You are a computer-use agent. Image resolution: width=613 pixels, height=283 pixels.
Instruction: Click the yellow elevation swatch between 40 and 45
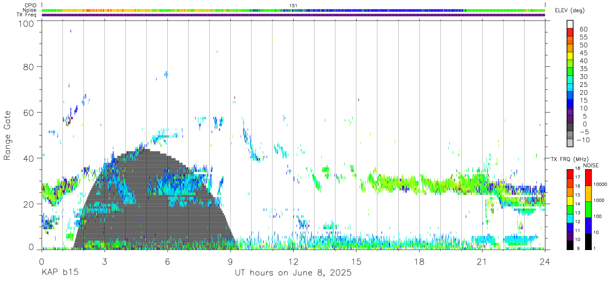[x=570, y=56]
